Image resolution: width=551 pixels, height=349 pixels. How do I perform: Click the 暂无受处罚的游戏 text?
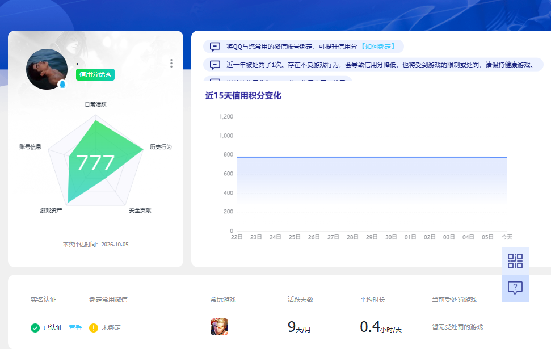coord(457,327)
